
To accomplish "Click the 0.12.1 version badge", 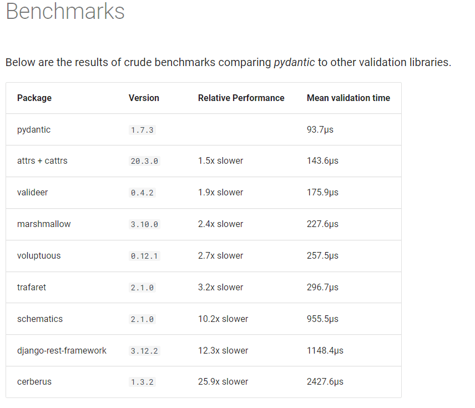I will 144,256.
